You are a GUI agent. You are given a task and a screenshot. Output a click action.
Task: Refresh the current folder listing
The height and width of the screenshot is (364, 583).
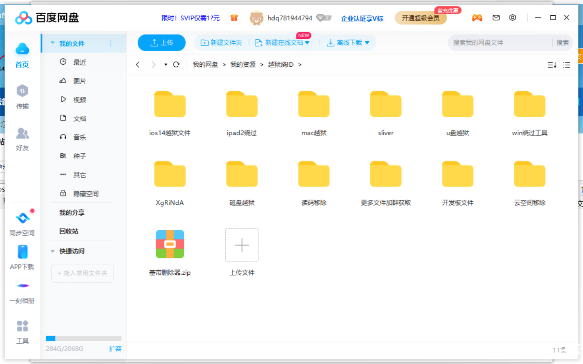click(176, 65)
